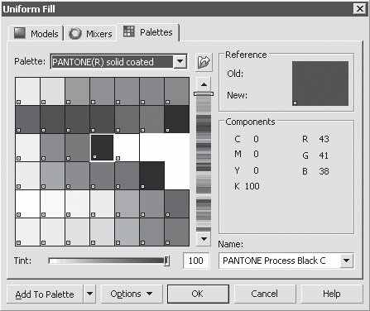Expand the Add To Palette arrow menu

pos(89,294)
